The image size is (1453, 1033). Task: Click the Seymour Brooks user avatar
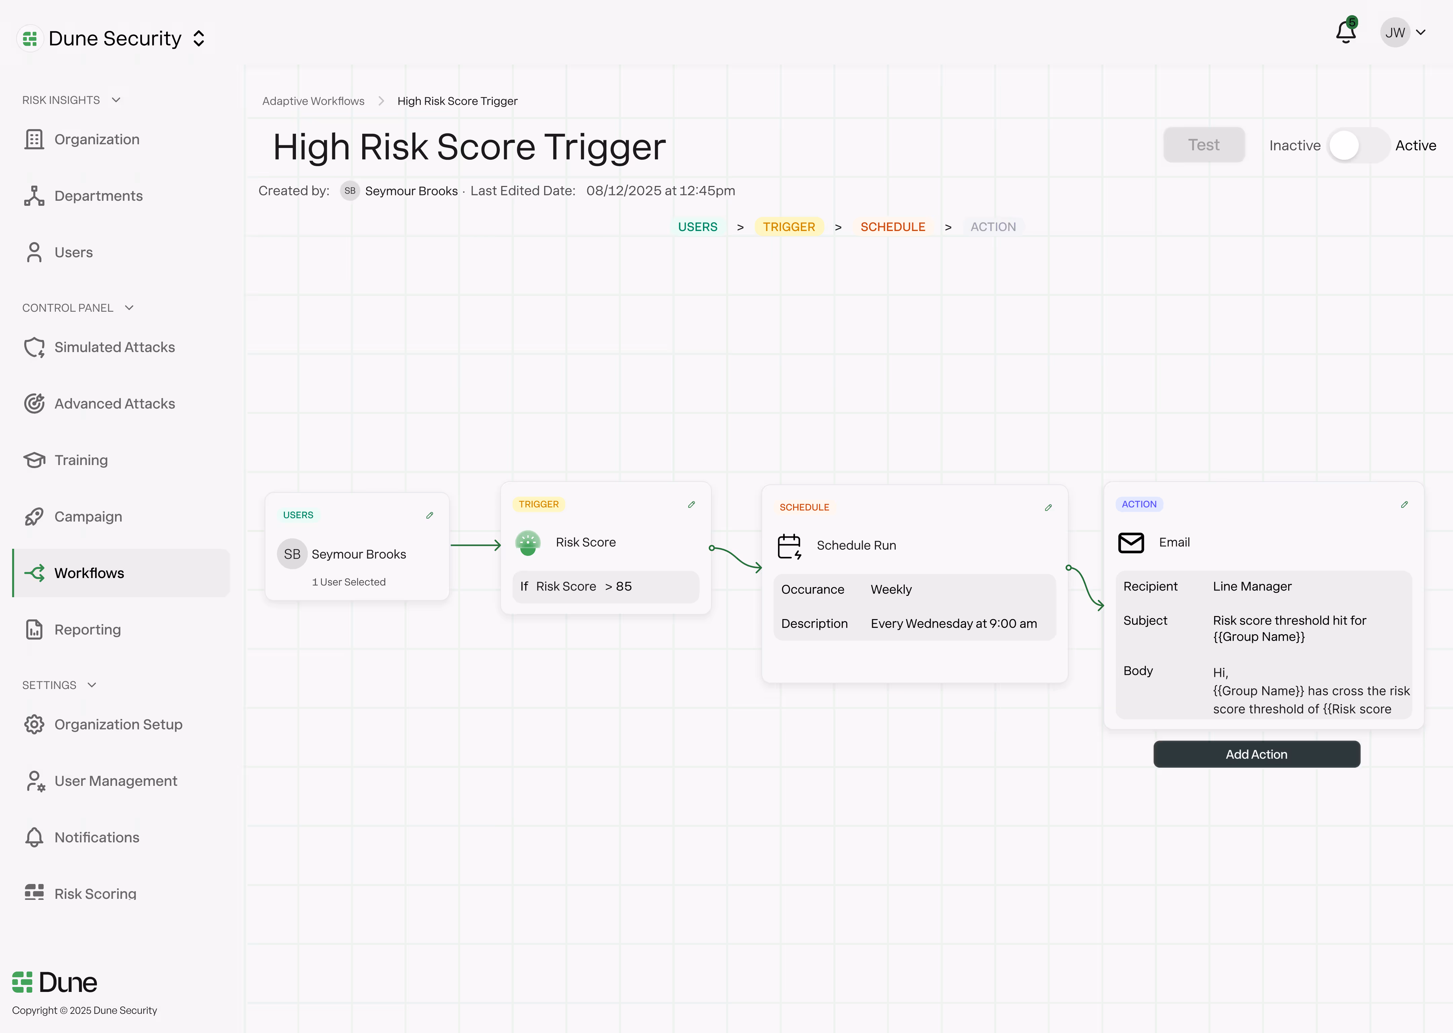tap(292, 554)
